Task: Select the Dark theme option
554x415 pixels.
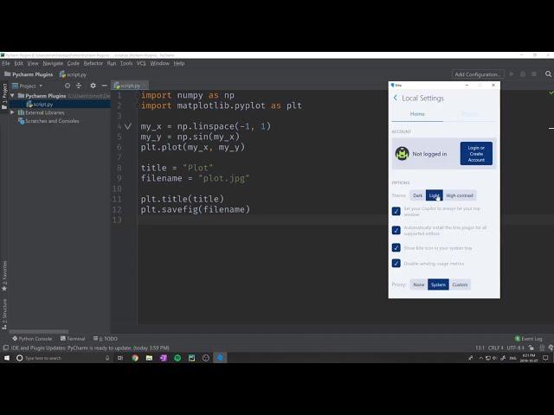Action: click(417, 195)
